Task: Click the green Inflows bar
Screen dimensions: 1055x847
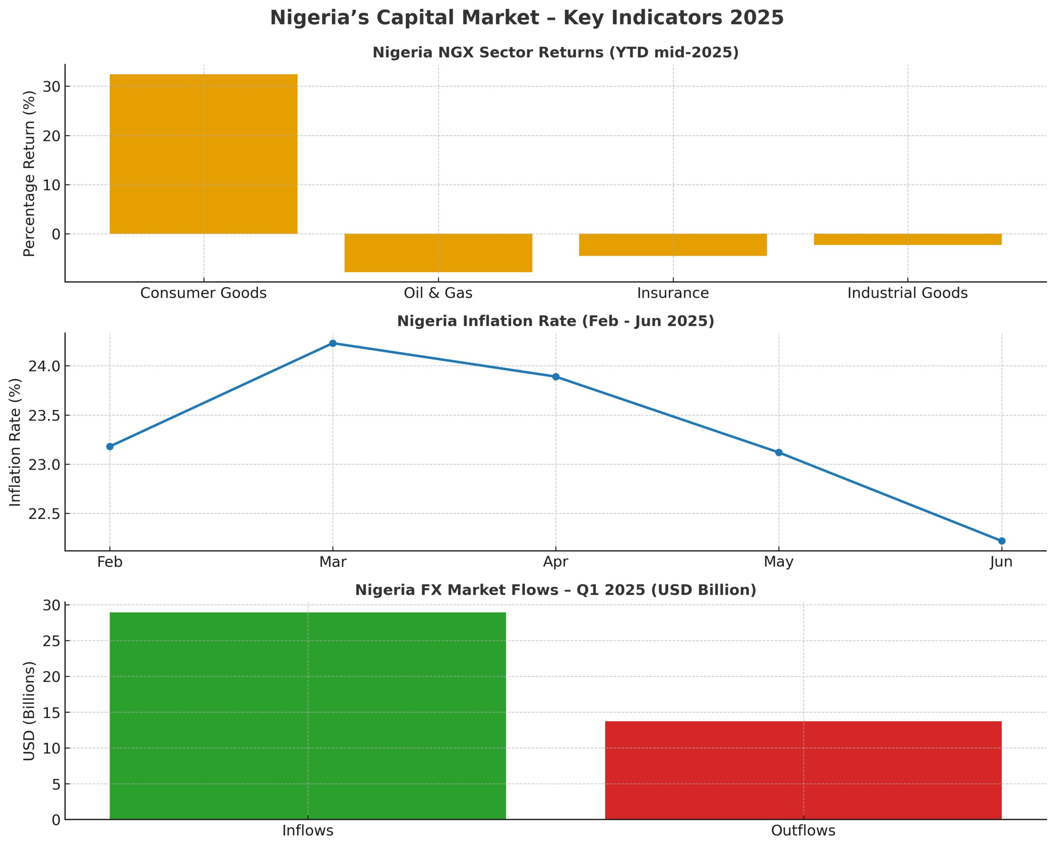Action: [x=307, y=716]
